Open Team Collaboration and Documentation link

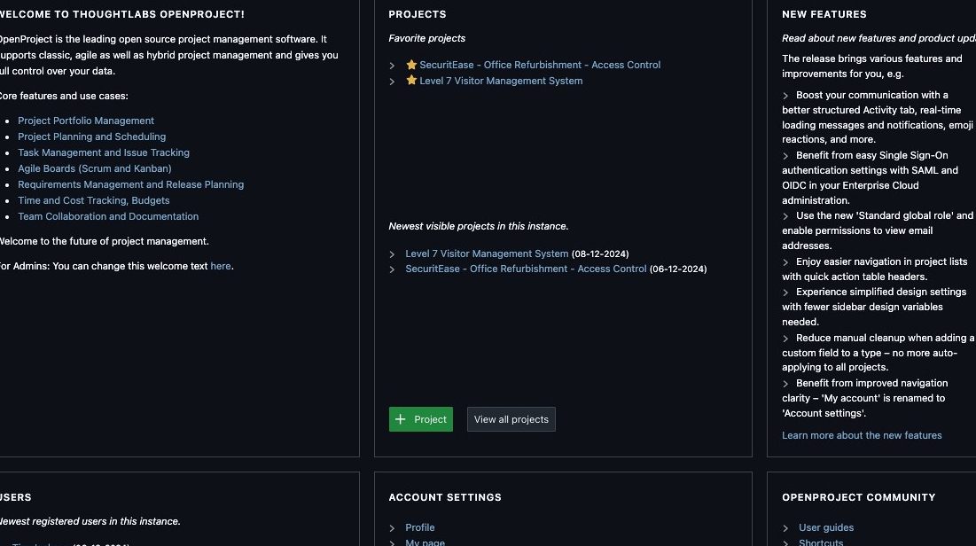108,216
